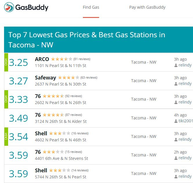Click the CASH badge beside 3.25 price
The width and height of the screenshot is (193, 183).
pyautogui.click(x=6, y=62)
